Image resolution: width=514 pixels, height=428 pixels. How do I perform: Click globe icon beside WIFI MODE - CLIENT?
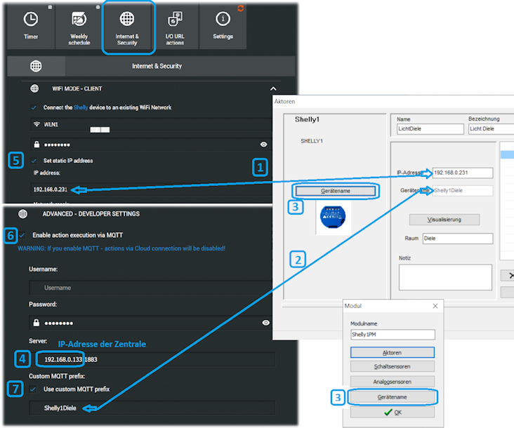tap(34, 88)
